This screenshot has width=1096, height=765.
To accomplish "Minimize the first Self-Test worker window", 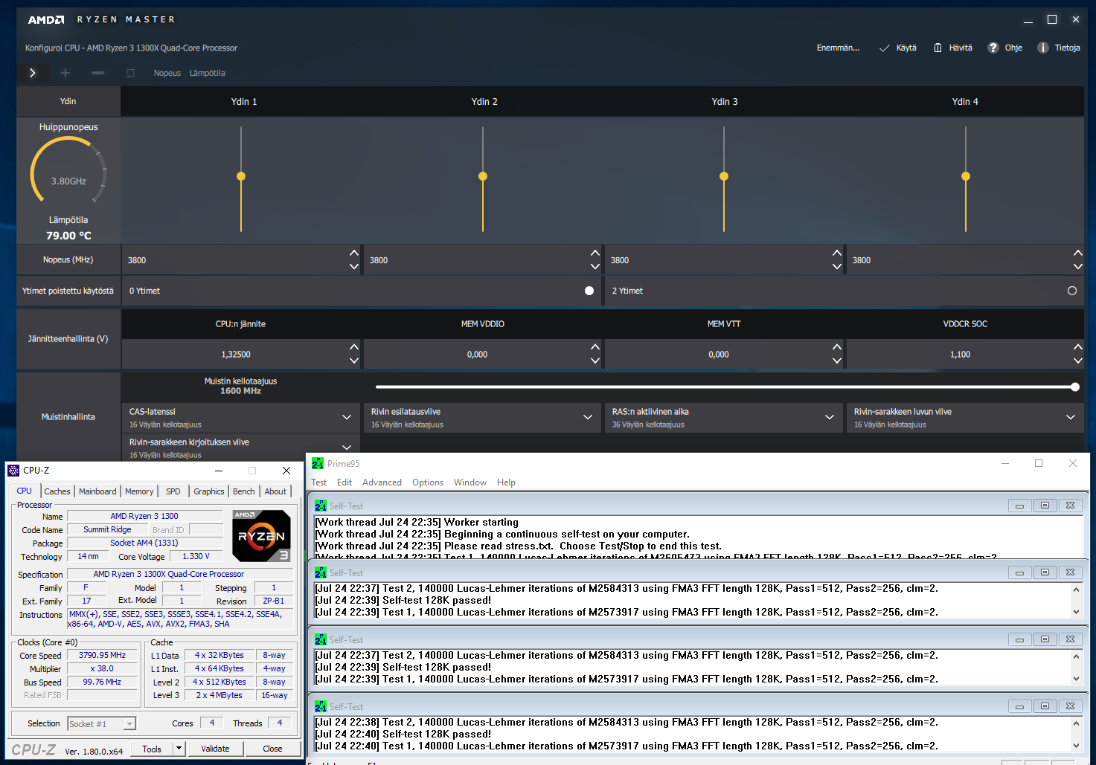I will (x=1019, y=506).
